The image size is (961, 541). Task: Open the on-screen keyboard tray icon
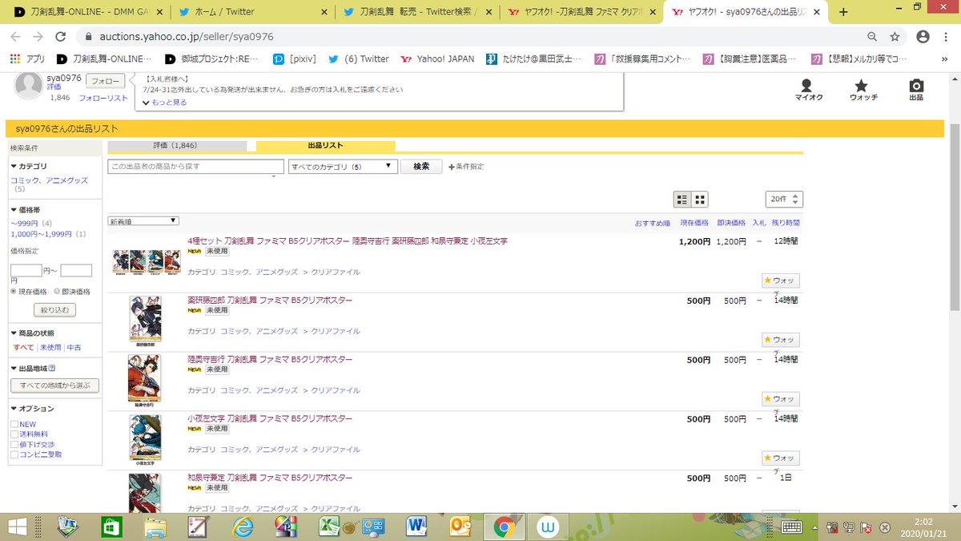[792, 527]
